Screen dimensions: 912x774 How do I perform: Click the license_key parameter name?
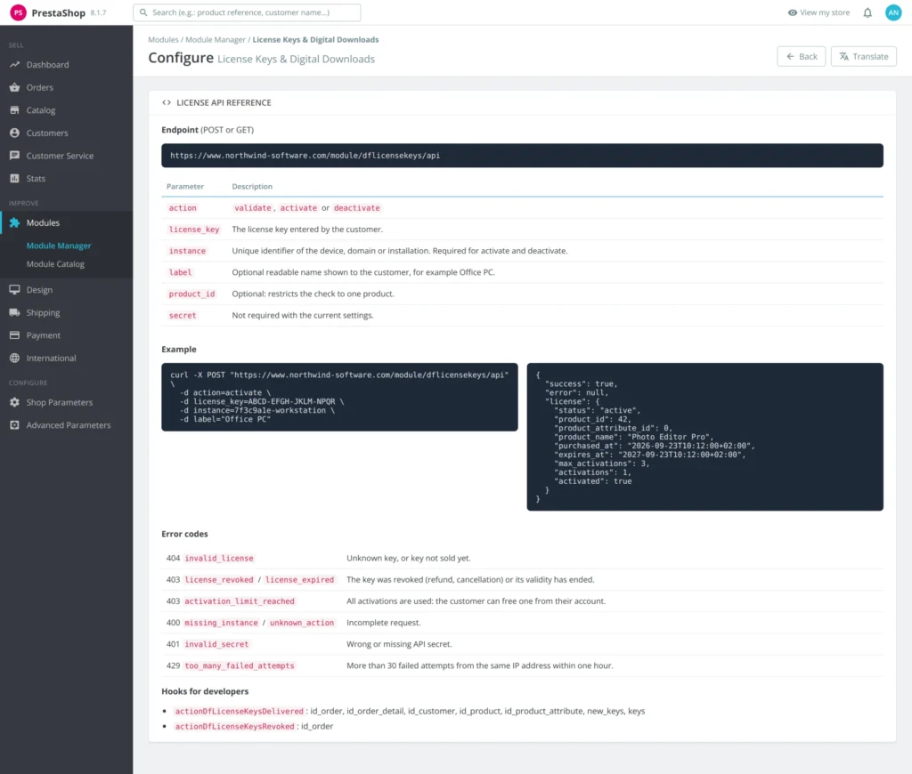193,230
